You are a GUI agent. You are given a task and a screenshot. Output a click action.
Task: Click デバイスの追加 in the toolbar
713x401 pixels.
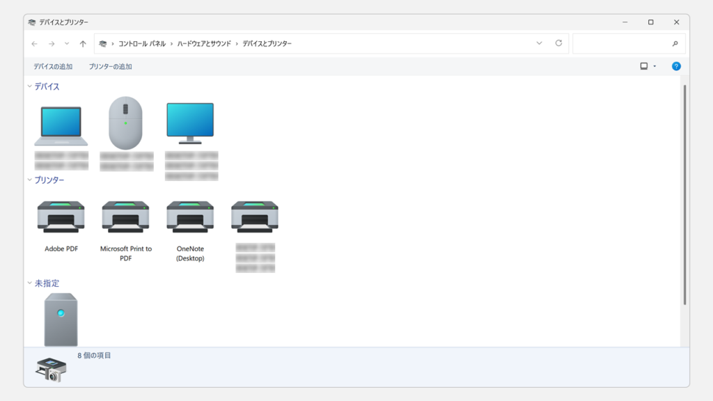[53, 67]
